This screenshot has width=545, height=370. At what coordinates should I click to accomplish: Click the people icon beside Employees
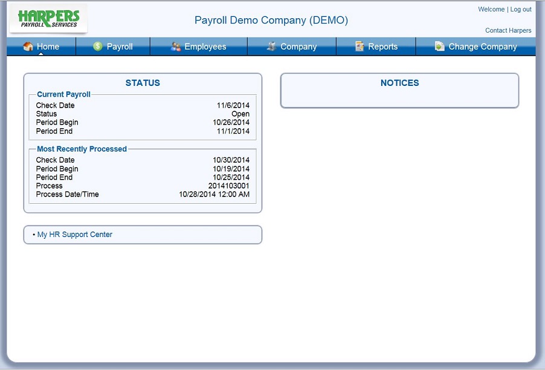176,47
